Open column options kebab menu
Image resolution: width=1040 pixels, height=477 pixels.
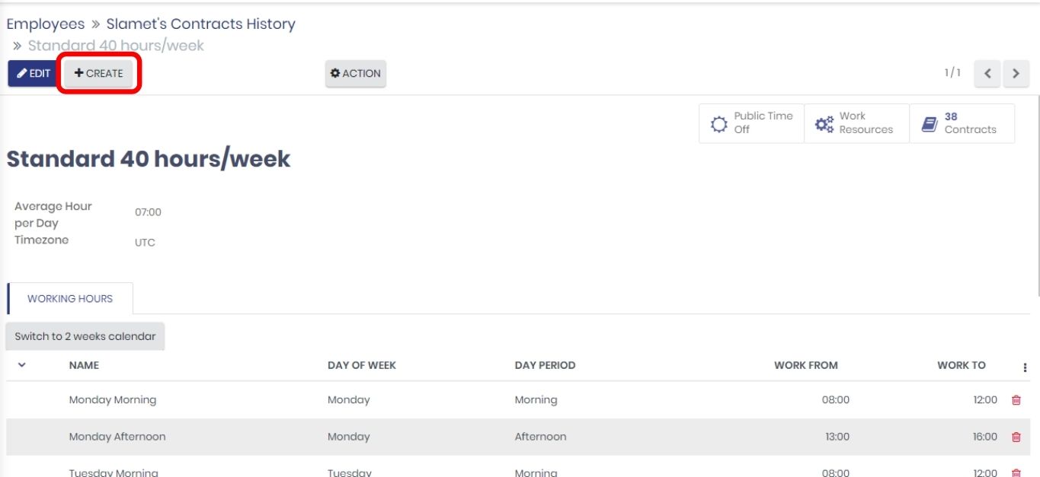click(1025, 367)
